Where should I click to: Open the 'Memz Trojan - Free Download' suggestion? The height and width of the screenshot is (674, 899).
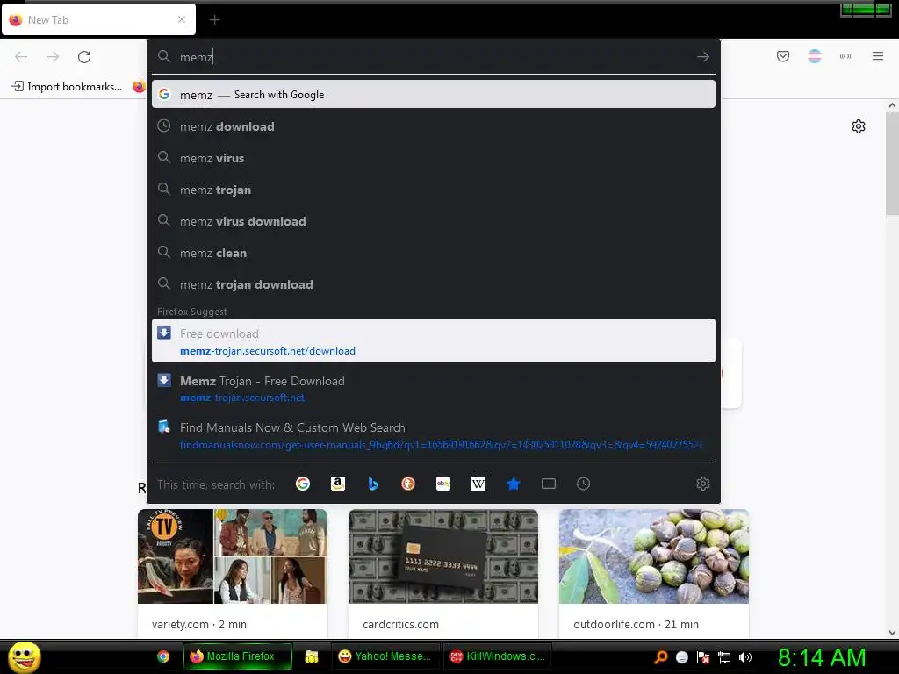pos(434,388)
